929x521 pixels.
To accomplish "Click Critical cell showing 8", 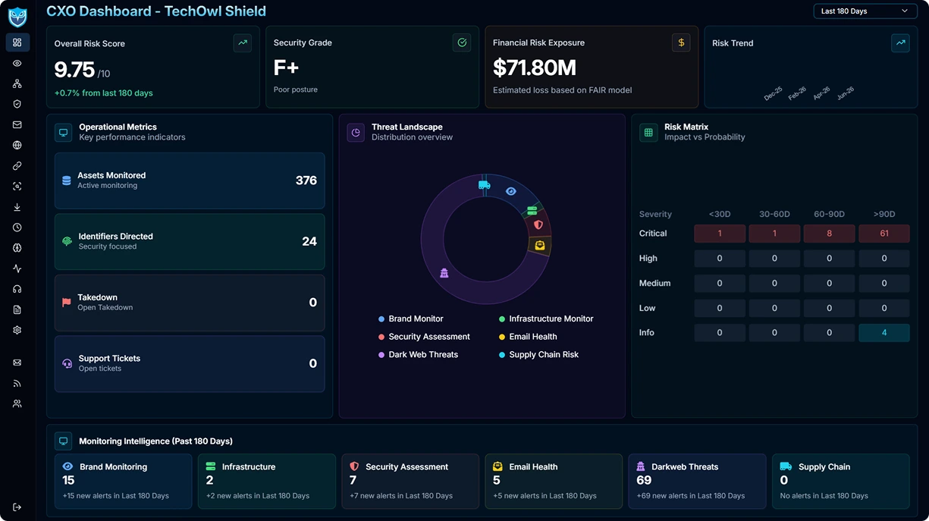I will tap(830, 234).
